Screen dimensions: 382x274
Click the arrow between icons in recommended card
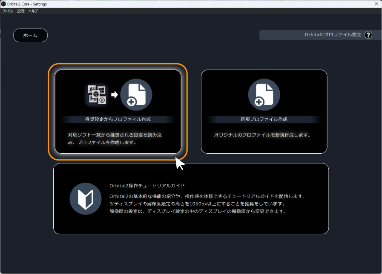pyautogui.click(x=115, y=95)
